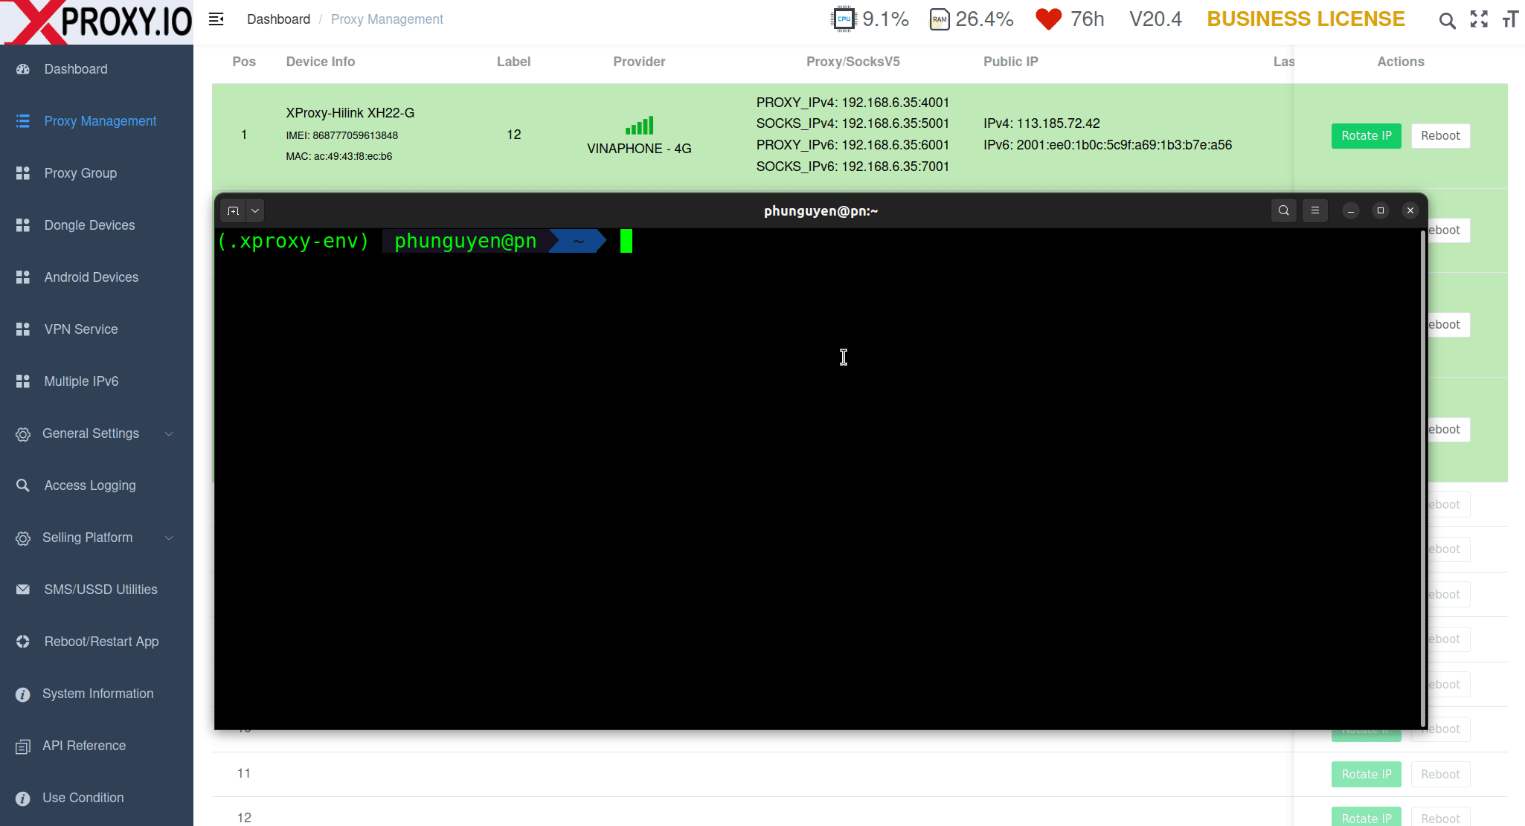
Task: Click the RAM usage icon
Action: [940, 19]
